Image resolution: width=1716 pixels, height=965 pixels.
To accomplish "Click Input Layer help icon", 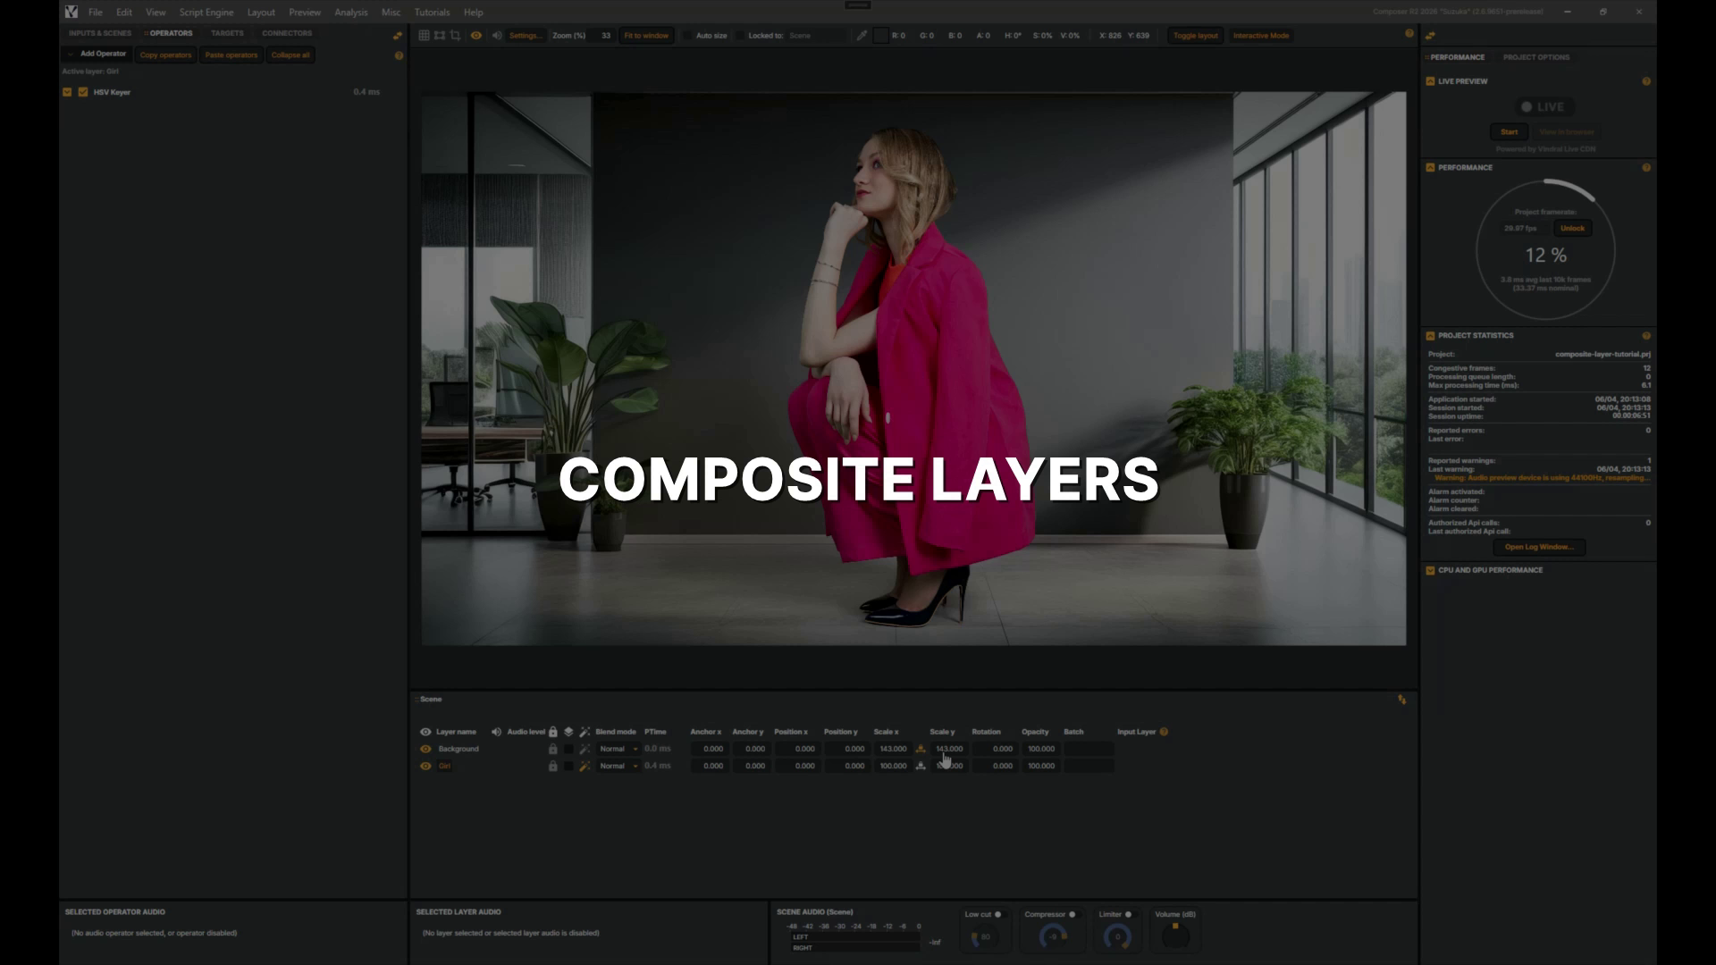I will [1164, 732].
